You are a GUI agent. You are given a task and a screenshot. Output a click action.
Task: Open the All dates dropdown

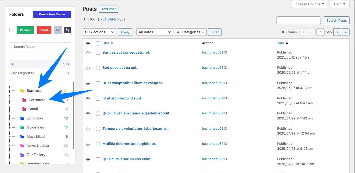[155, 32]
